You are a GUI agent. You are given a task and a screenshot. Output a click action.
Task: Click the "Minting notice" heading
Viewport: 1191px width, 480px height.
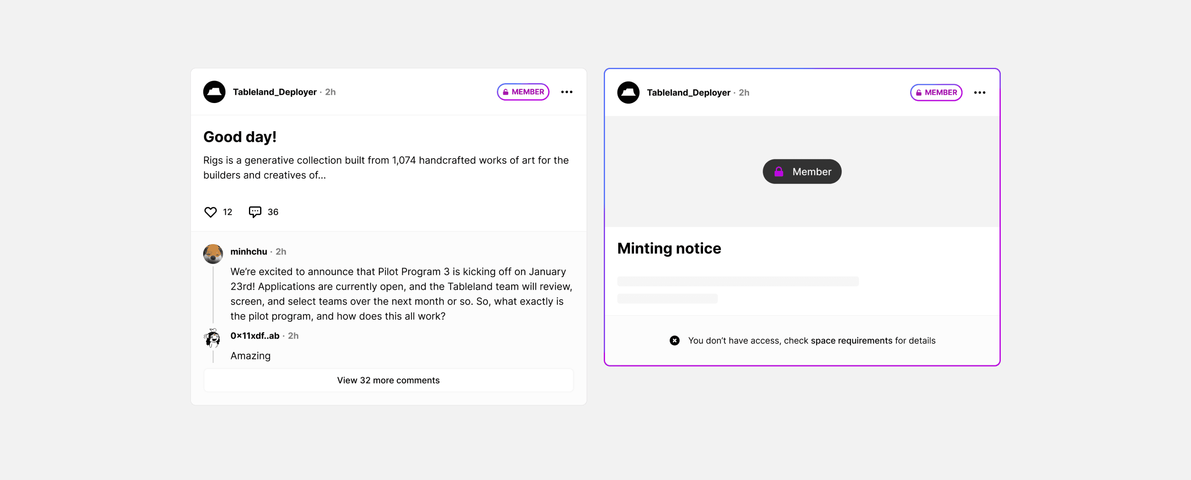pos(669,248)
